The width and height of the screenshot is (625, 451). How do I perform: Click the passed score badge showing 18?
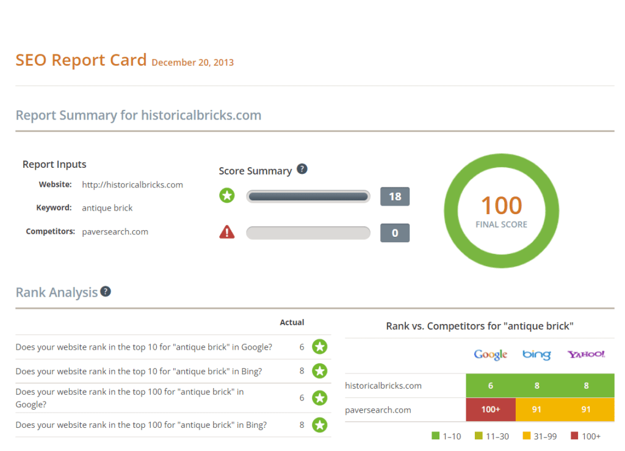tap(395, 197)
